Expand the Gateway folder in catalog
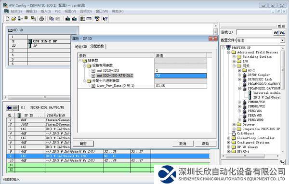The width and height of the screenshot is (289, 184). click(234, 124)
